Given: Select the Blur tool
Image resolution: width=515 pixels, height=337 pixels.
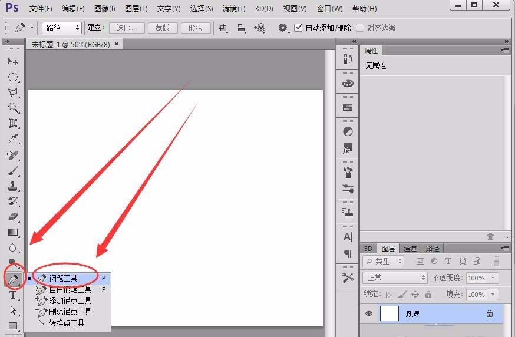Looking at the screenshot, I should (x=13, y=247).
